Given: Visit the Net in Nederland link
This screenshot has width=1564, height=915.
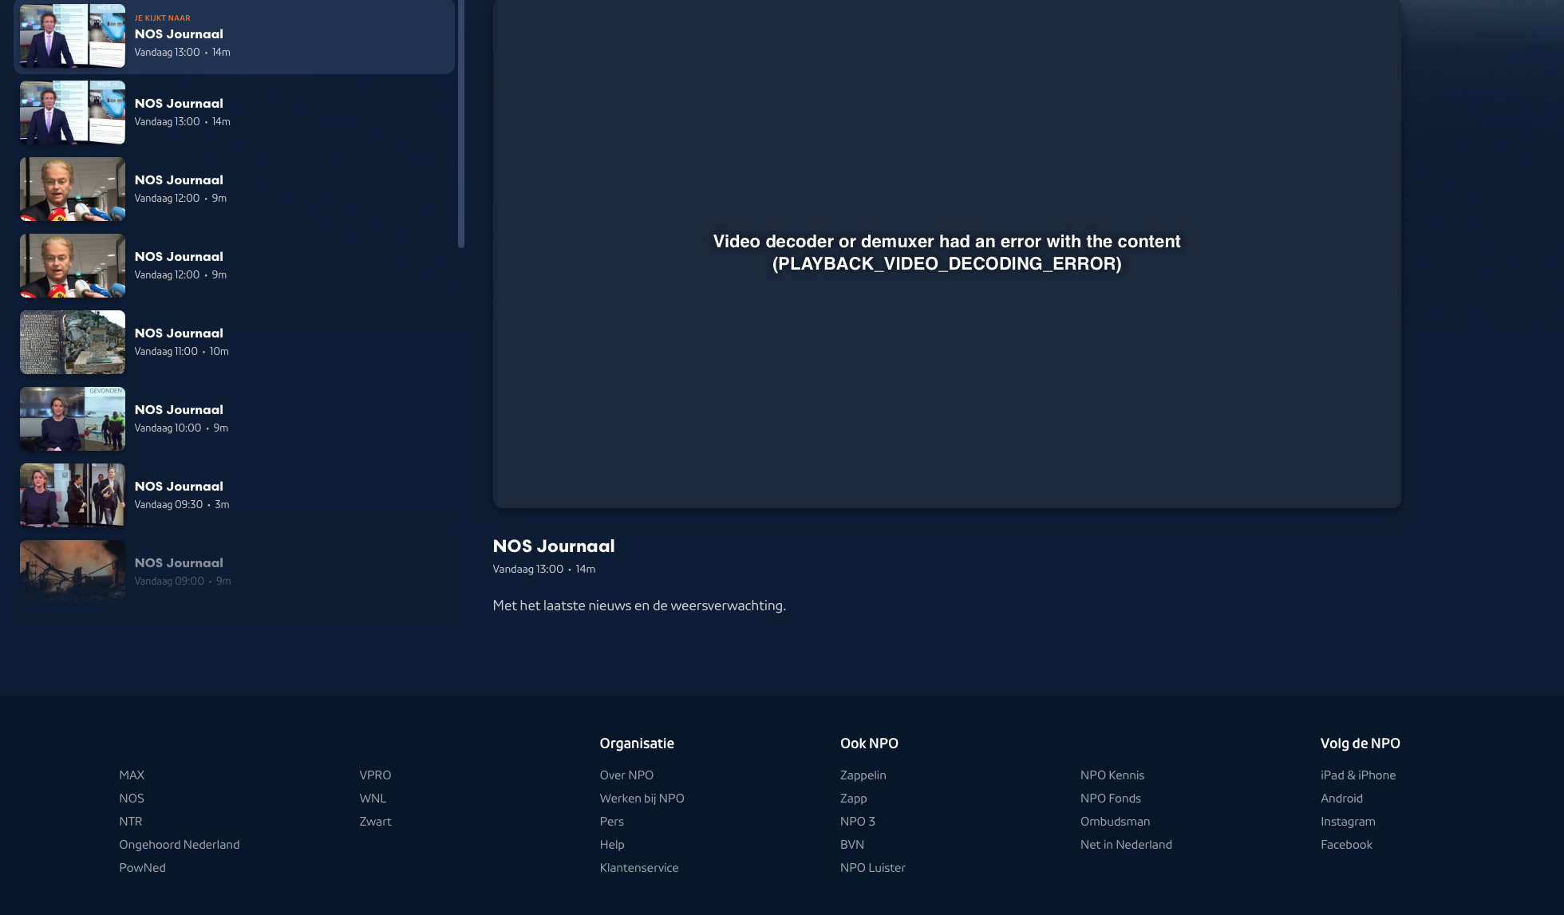Looking at the screenshot, I should click(1127, 845).
